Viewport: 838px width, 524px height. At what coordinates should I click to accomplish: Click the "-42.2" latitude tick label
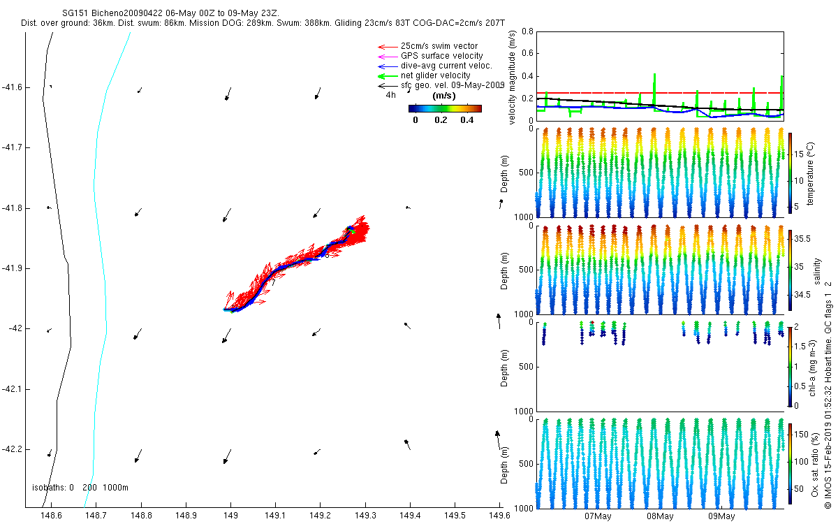tap(11, 449)
